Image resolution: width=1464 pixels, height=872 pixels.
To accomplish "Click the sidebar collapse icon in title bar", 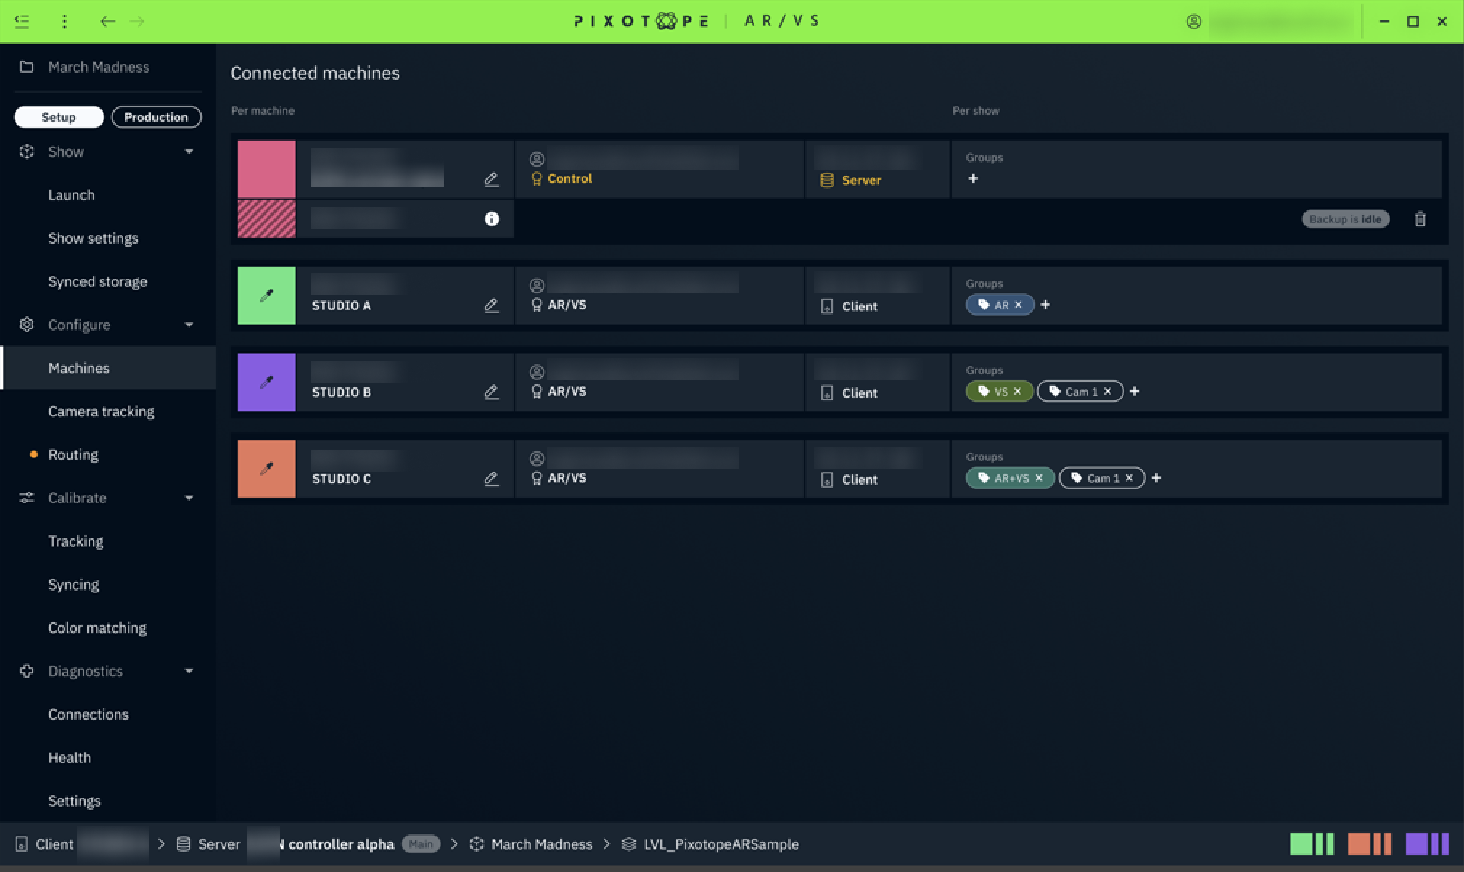I will (22, 21).
